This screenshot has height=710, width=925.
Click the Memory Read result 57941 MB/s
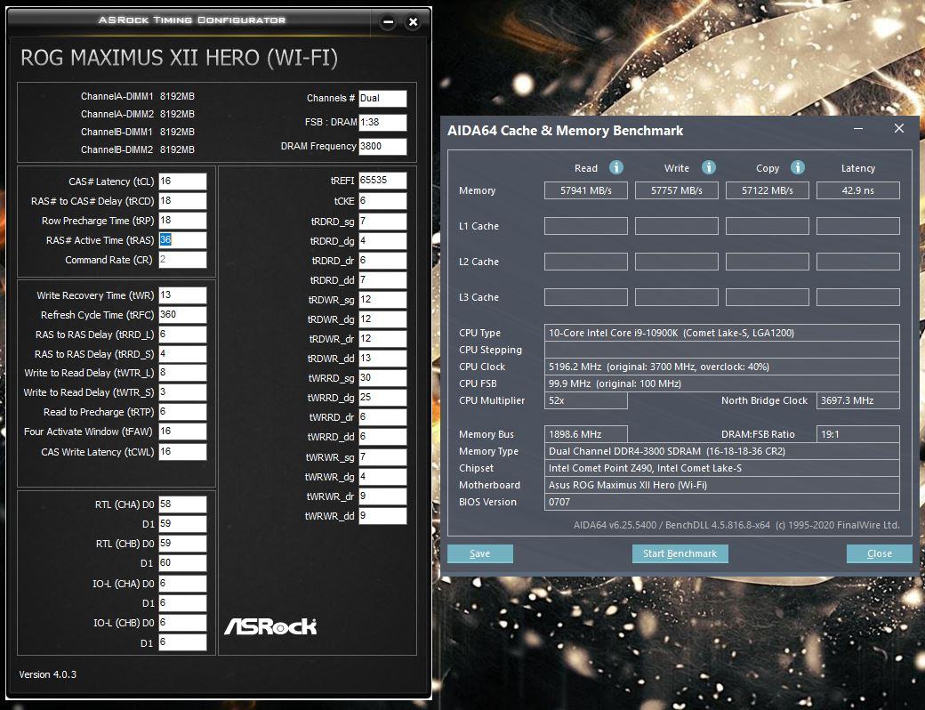click(586, 190)
